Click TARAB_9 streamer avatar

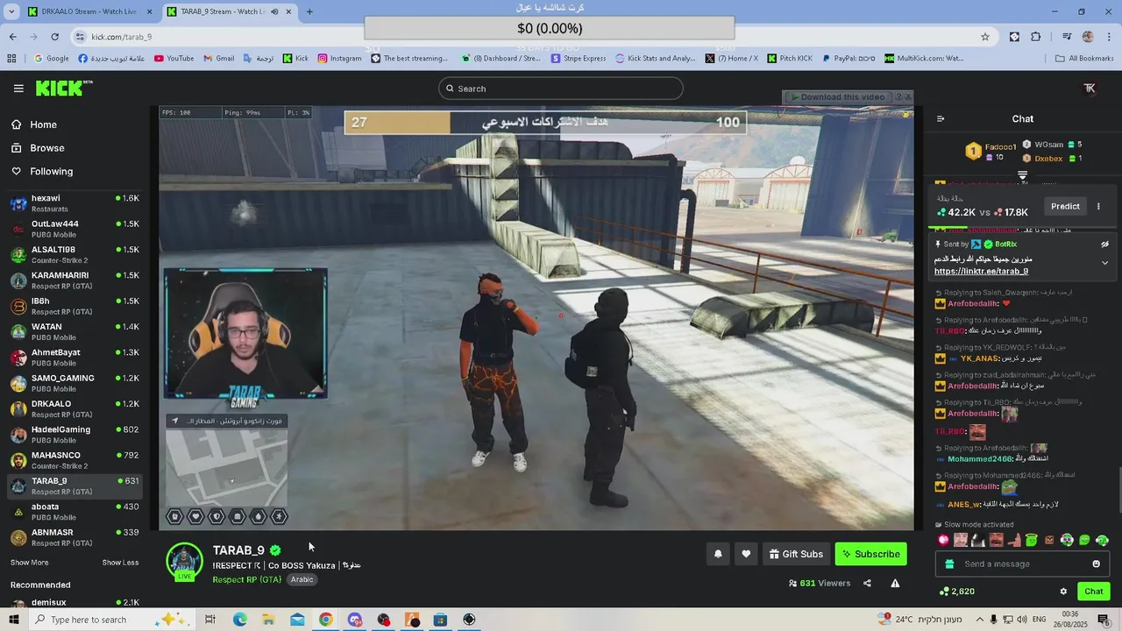(x=184, y=562)
